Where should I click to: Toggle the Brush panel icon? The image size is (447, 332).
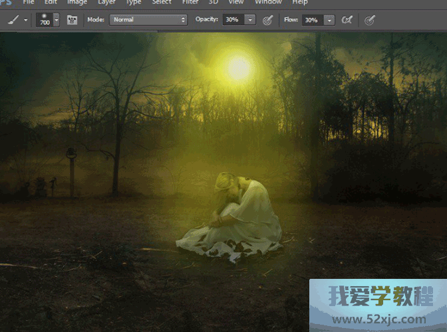pos(72,20)
